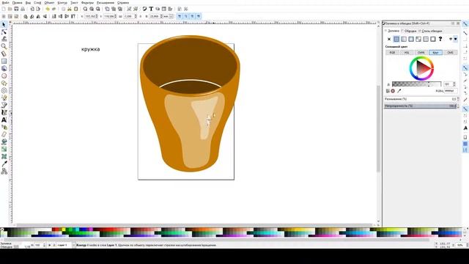This screenshot has width=469, height=264.
Task: Select the Ellipse tool
Action: click(x=4, y=76)
